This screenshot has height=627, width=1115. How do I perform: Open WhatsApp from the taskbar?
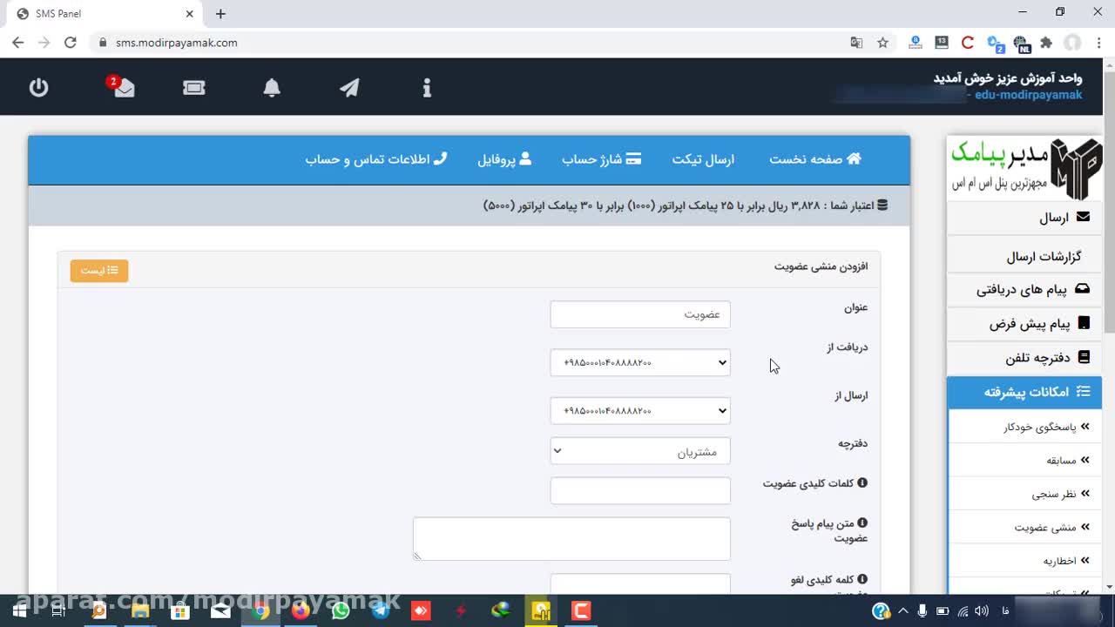point(341,610)
